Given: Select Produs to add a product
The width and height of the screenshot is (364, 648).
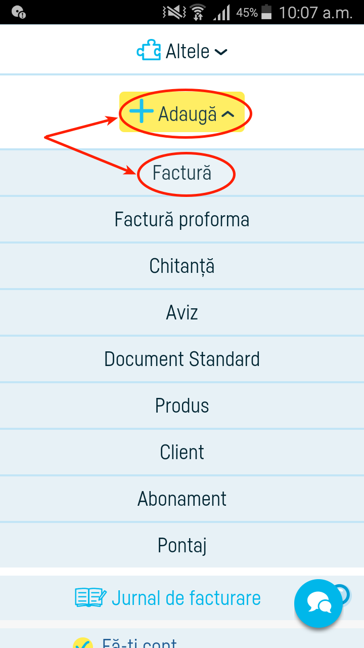Looking at the screenshot, I should [x=182, y=405].
